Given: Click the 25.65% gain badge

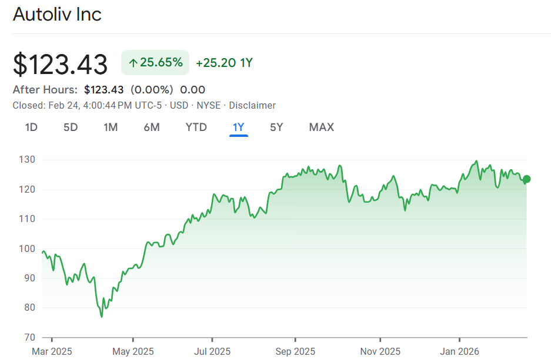Looking at the screenshot, I should click(155, 63).
